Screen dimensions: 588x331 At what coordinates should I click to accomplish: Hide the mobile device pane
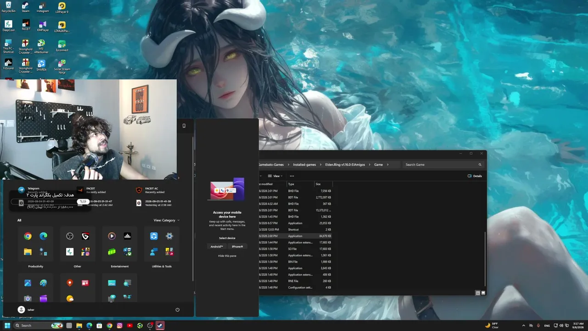pyautogui.click(x=227, y=256)
